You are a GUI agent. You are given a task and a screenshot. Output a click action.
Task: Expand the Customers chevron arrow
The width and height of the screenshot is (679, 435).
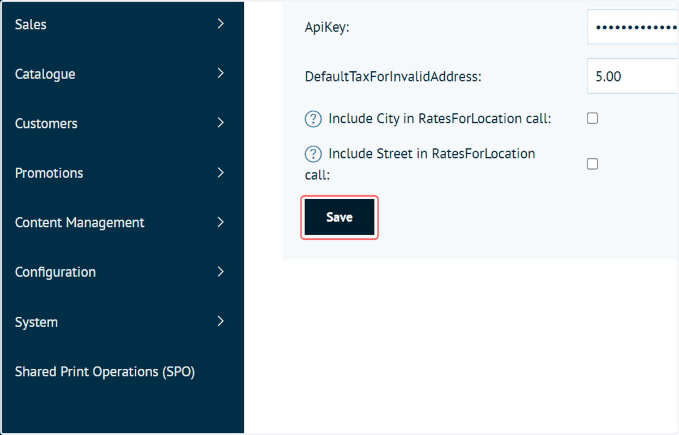pyautogui.click(x=221, y=123)
